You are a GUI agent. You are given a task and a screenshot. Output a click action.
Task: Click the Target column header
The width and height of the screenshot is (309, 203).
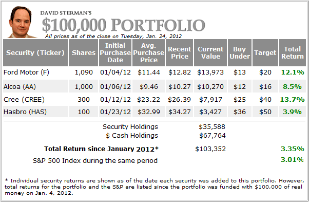[265, 52]
